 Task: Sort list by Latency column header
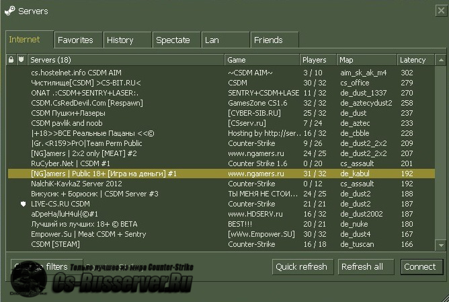pyautogui.click(x=415, y=60)
